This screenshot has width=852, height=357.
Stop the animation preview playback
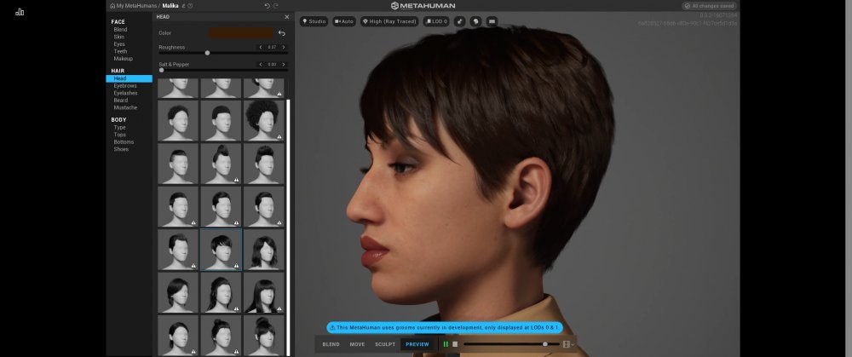click(455, 344)
